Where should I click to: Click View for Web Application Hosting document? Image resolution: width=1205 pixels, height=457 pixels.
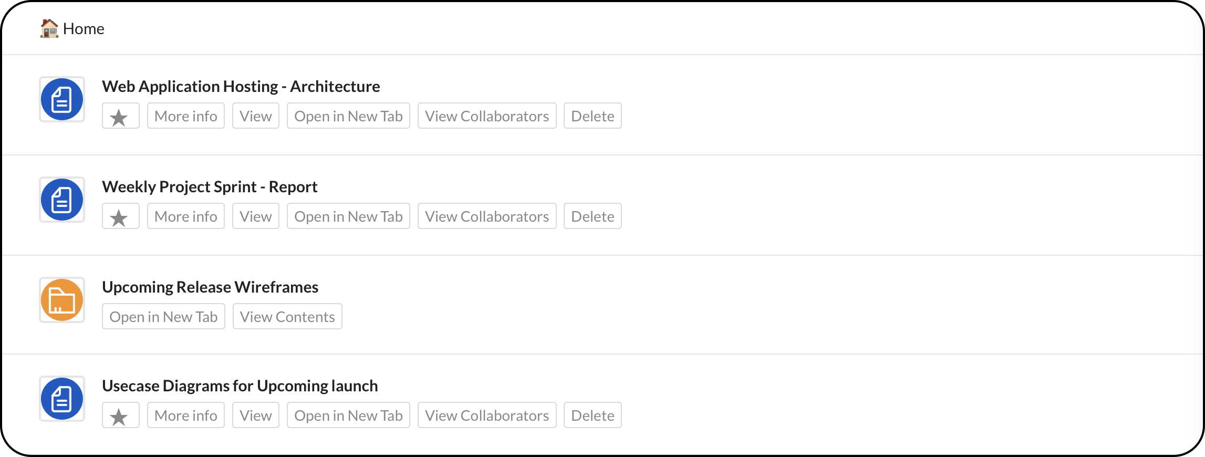click(x=256, y=116)
